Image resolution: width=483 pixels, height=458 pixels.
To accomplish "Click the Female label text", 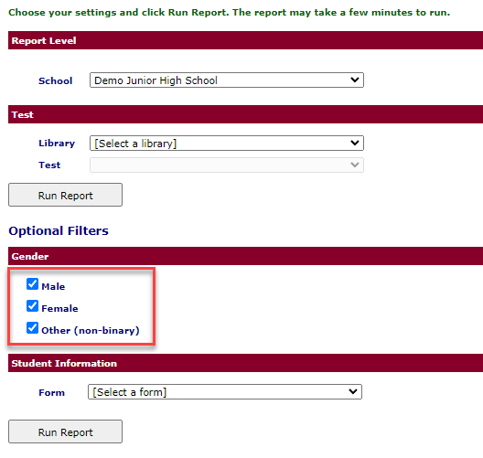I will pyautogui.click(x=59, y=308).
